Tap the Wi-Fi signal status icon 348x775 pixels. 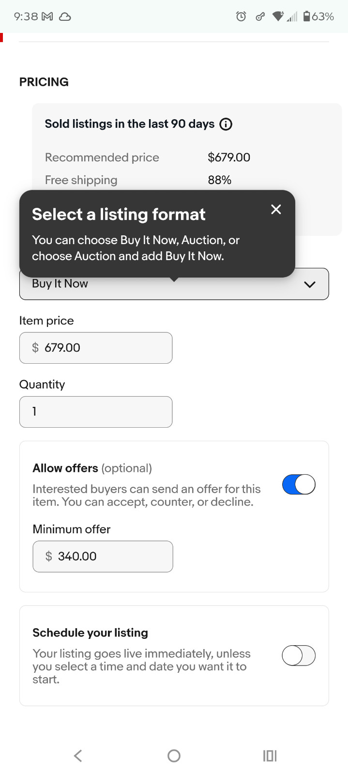click(278, 16)
